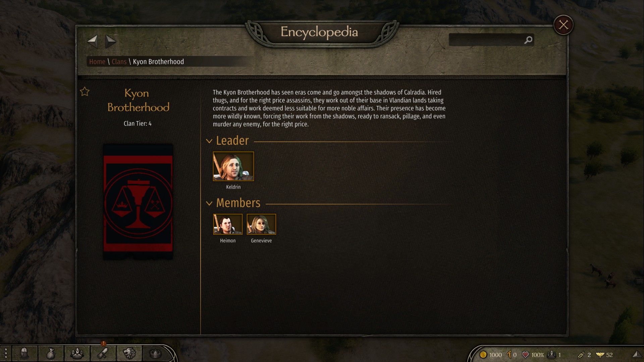This screenshot has width=644, height=362.
Task: Collapse the Leader section chevron
Action: [209, 141]
